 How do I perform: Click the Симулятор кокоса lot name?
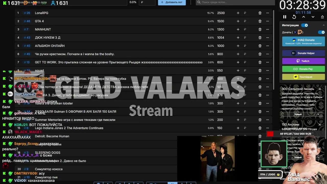click(x=49, y=169)
